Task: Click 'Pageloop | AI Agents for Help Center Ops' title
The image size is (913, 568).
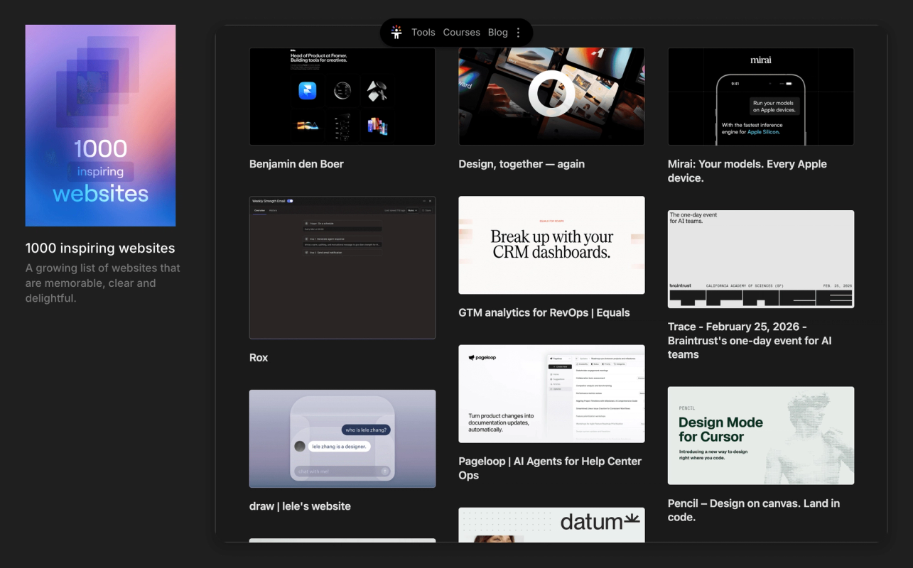Action: point(550,469)
